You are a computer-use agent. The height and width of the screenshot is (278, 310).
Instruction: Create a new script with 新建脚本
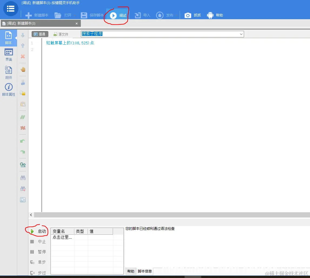pos(37,15)
